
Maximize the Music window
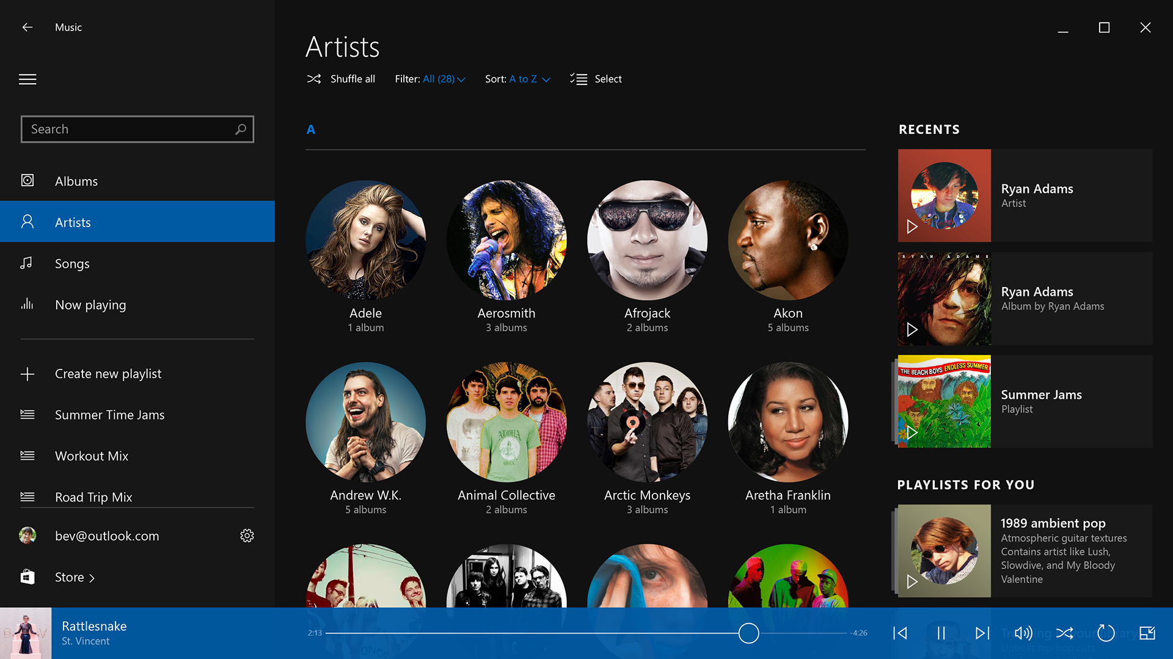point(1104,27)
